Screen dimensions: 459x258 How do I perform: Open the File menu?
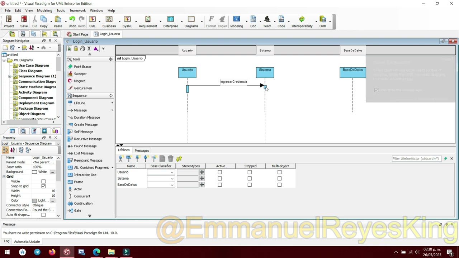(8, 10)
